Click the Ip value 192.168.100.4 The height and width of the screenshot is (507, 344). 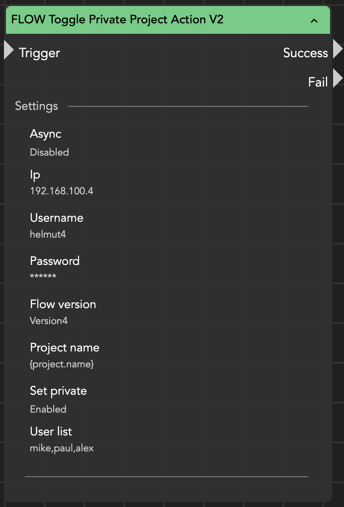pyautogui.click(x=62, y=191)
